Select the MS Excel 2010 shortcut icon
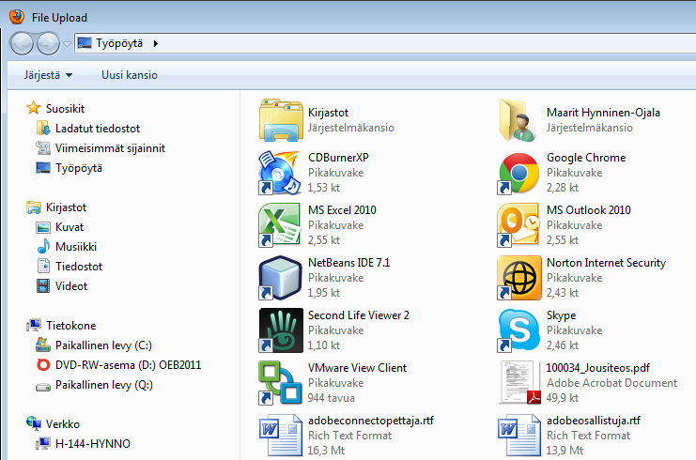Image resolution: width=696 pixels, height=460 pixels. (280, 225)
